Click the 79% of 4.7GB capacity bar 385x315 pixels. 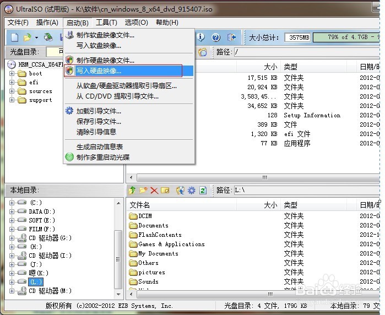coord(346,37)
